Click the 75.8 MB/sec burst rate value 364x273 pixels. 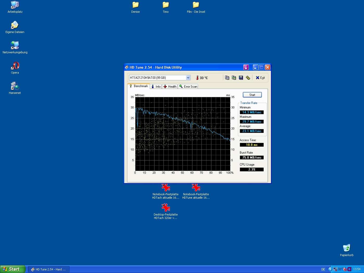(x=252, y=158)
